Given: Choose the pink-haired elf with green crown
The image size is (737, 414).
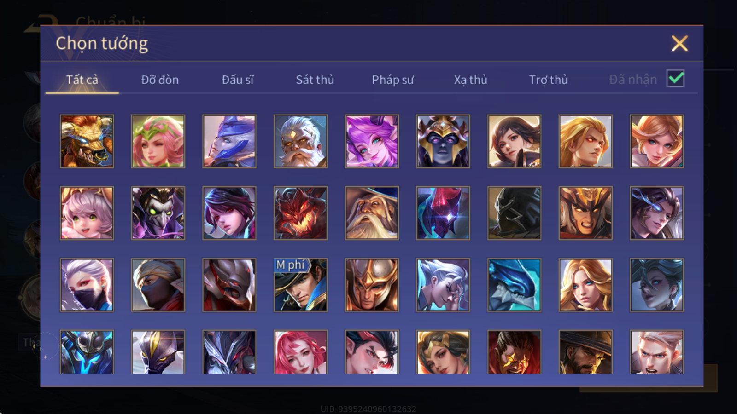Looking at the screenshot, I should (158, 141).
